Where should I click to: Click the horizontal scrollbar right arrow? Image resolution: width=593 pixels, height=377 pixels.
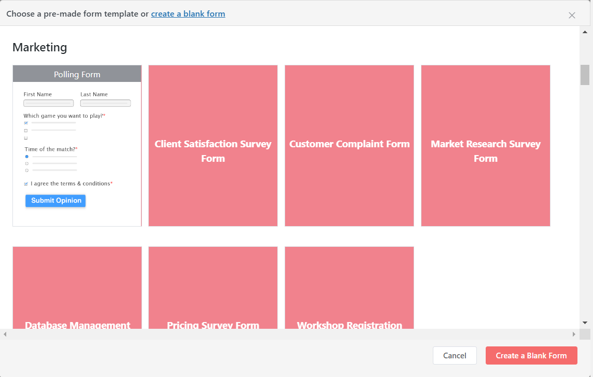(x=574, y=334)
